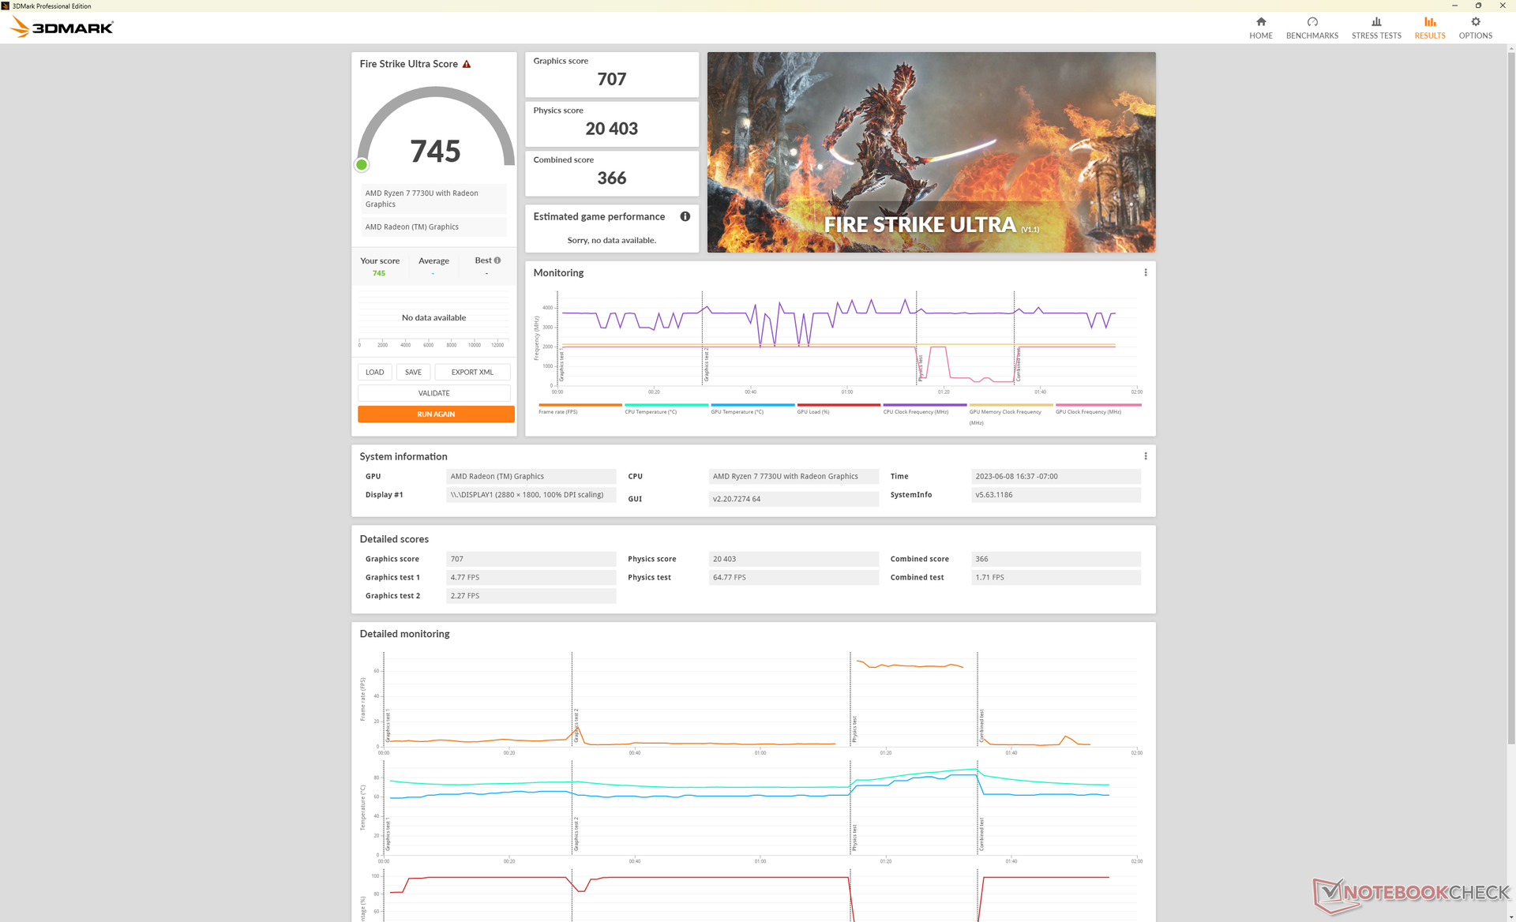Click the RUN AGAIN button
Screen dimensions: 1516x922
coord(436,414)
